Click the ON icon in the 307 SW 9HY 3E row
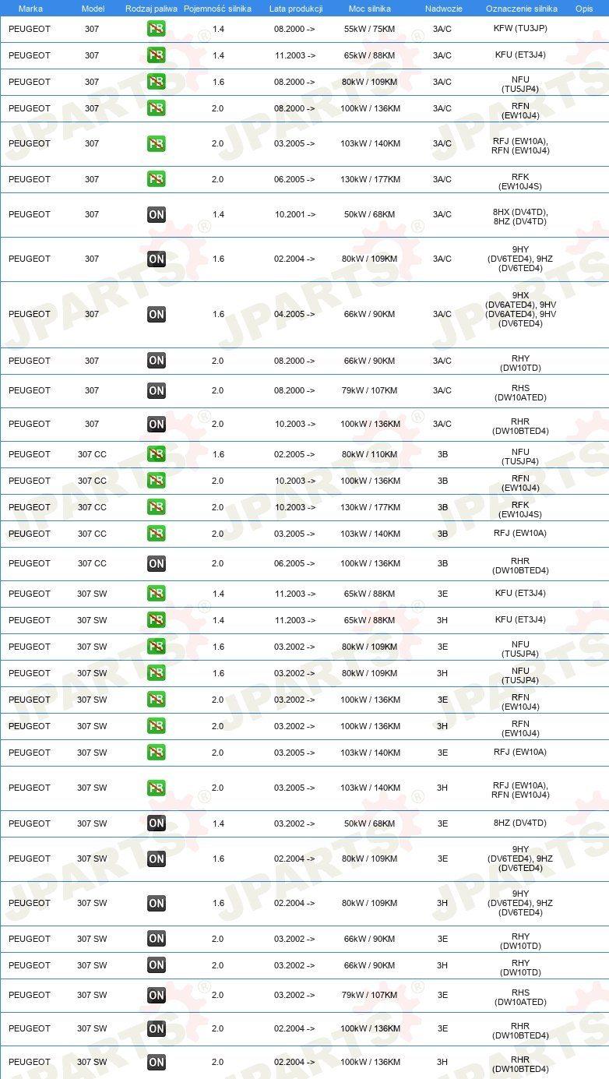609x1079 pixels. (x=157, y=859)
